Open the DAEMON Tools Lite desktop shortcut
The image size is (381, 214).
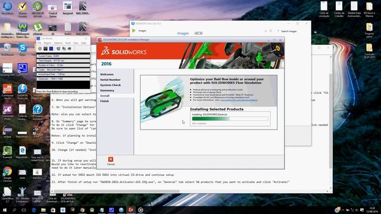[23, 92]
